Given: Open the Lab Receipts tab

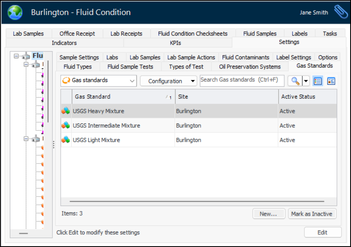Looking at the screenshot, I should pyautogui.click(x=126, y=33).
